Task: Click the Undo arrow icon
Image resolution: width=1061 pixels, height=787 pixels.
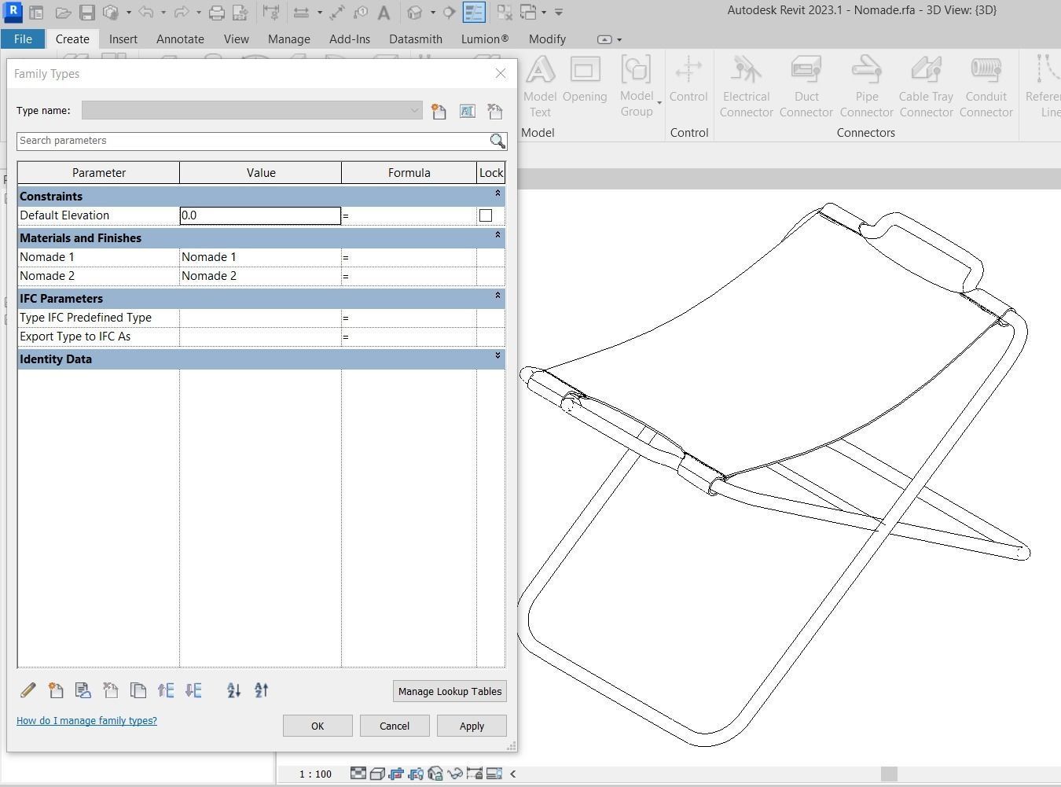Action: (x=145, y=13)
